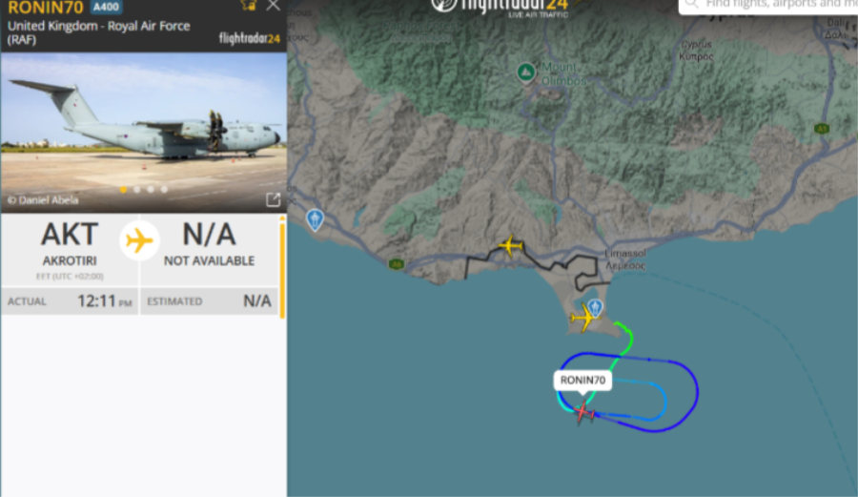Open the aircraft photo in external link
Screen dimensions: 858x497
(x=273, y=199)
